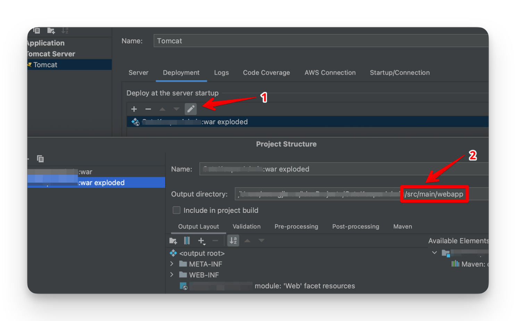Remove the deployment with the minus icon
516x321 pixels.
coord(148,109)
